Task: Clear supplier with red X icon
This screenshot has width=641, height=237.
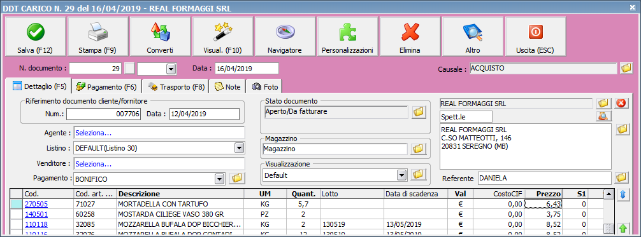Action: coord(621,104)
